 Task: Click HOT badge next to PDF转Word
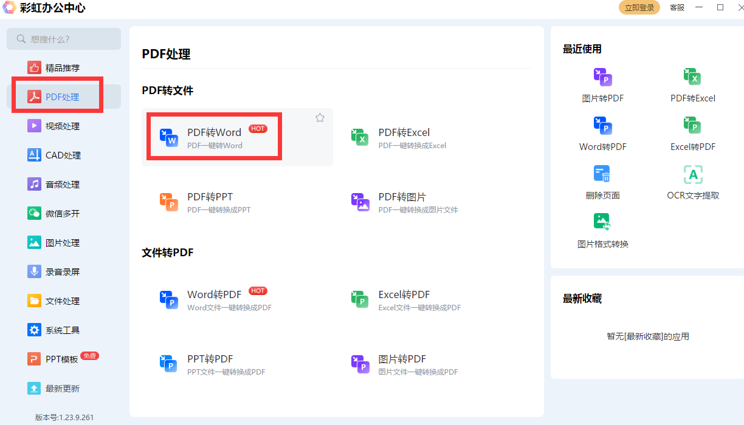click(x=258, y=129)
